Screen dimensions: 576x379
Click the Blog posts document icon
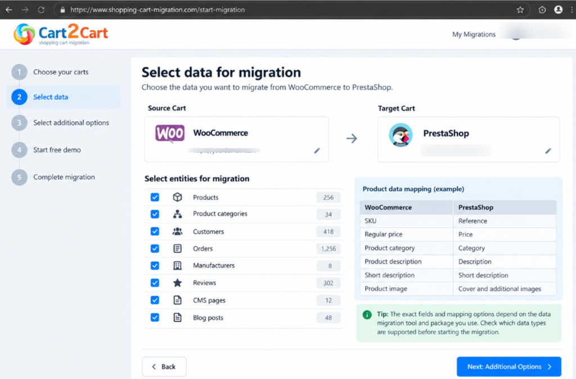177,317
